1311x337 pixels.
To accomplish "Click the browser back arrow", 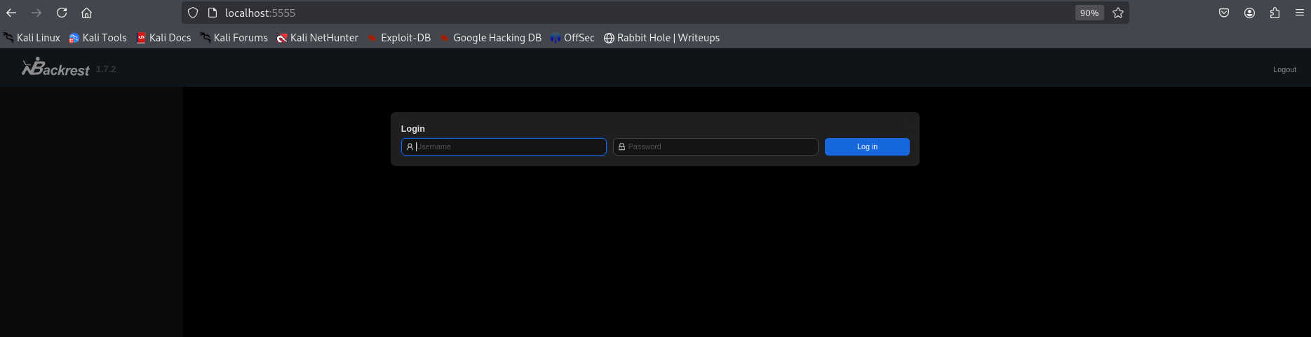I will click(11, 13).
